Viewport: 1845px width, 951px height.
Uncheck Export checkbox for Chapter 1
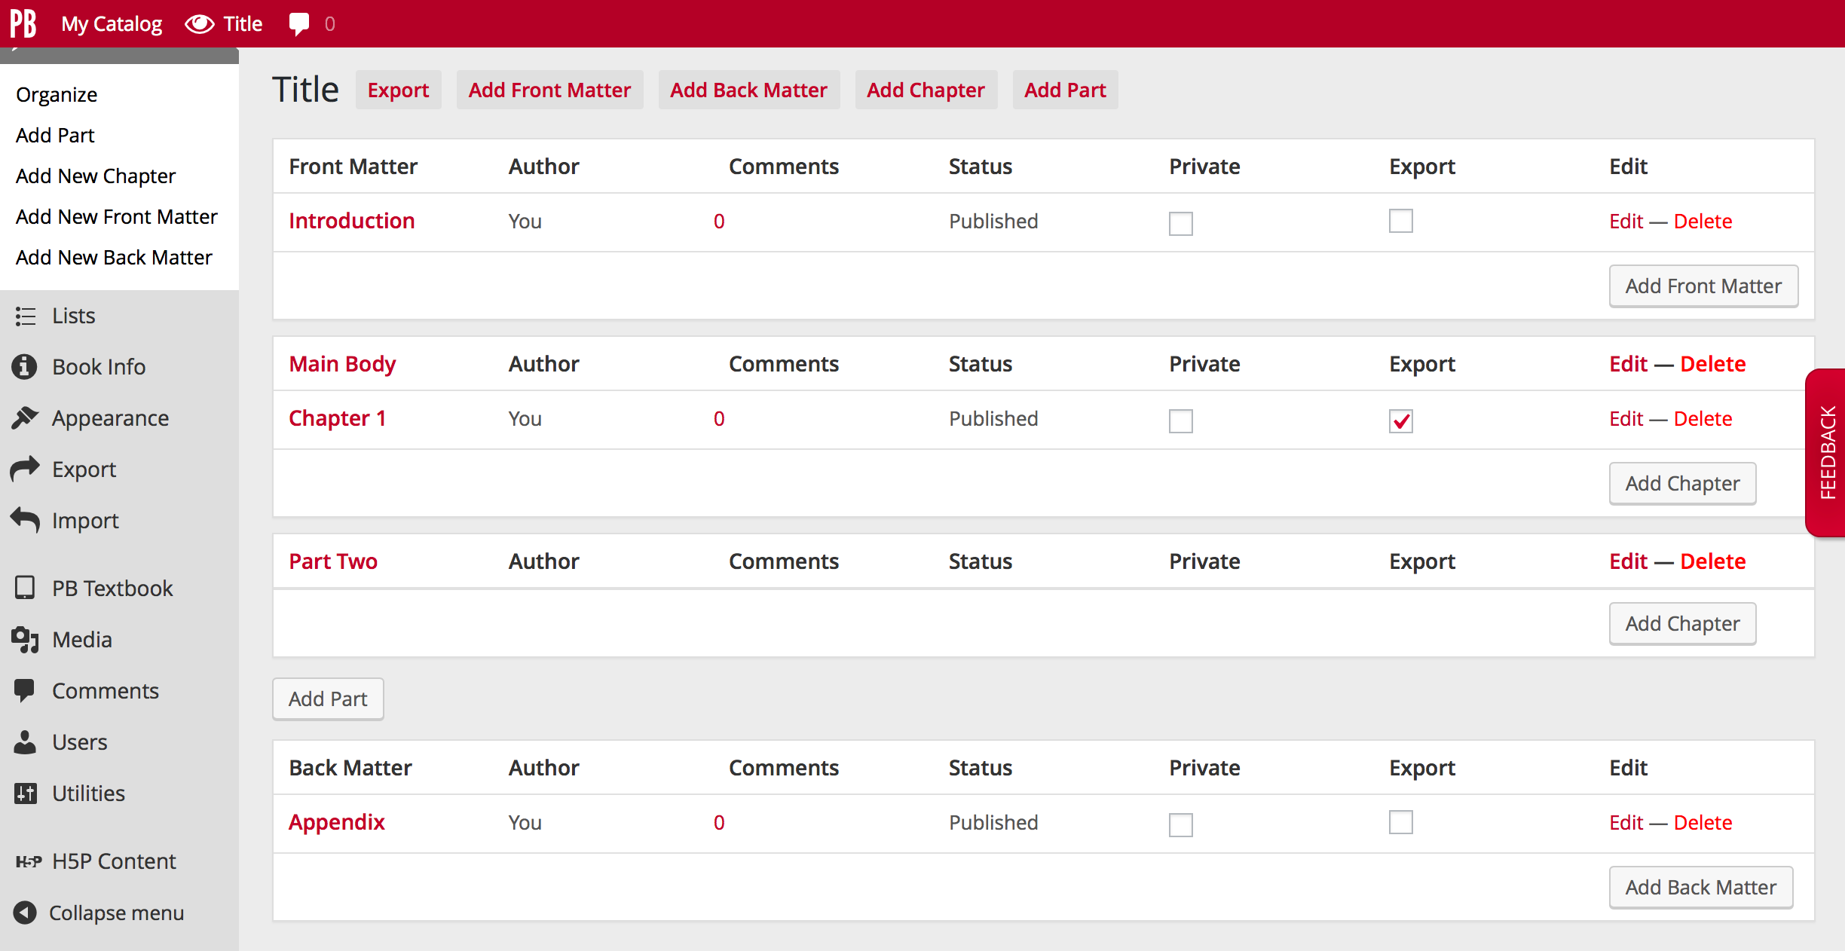click(1401, 420)
